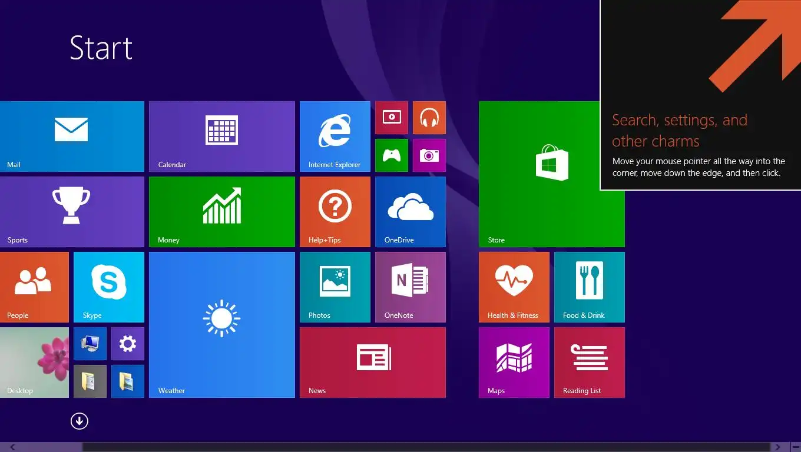Open the Store tile
Image resolution: width=801 pixels, height=452 pixels.
tap(552, 174)
